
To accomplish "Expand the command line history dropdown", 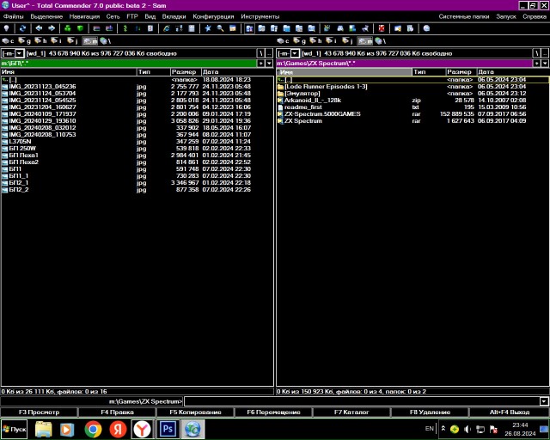I will (544, 401).
